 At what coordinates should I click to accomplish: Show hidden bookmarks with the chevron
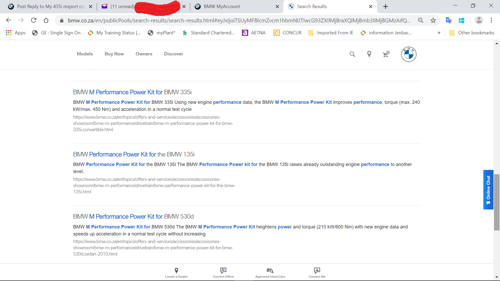[x=439, y=33]
